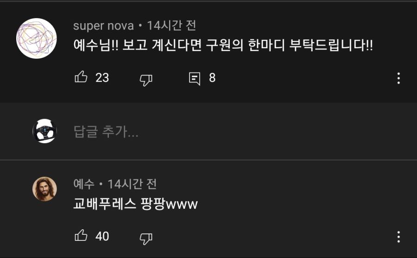This screenshot has height=258, width=417.
Task: Open more options for 예수 reply
Action: (398, 237)
